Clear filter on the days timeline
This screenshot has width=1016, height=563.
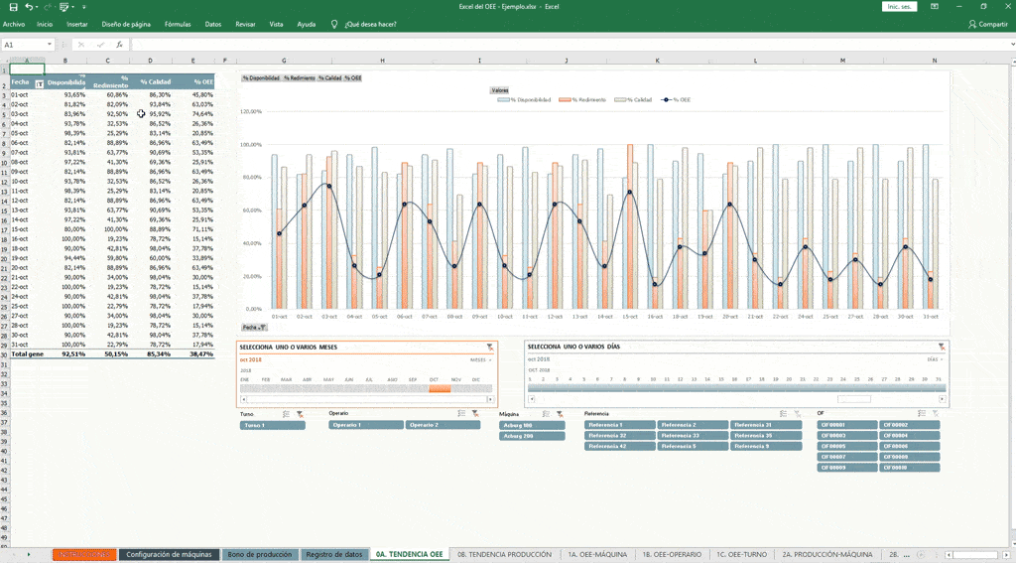(941, 347)
